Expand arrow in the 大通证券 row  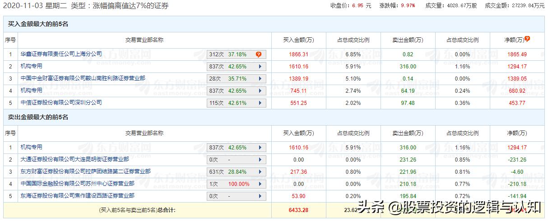tap(260, 160)
